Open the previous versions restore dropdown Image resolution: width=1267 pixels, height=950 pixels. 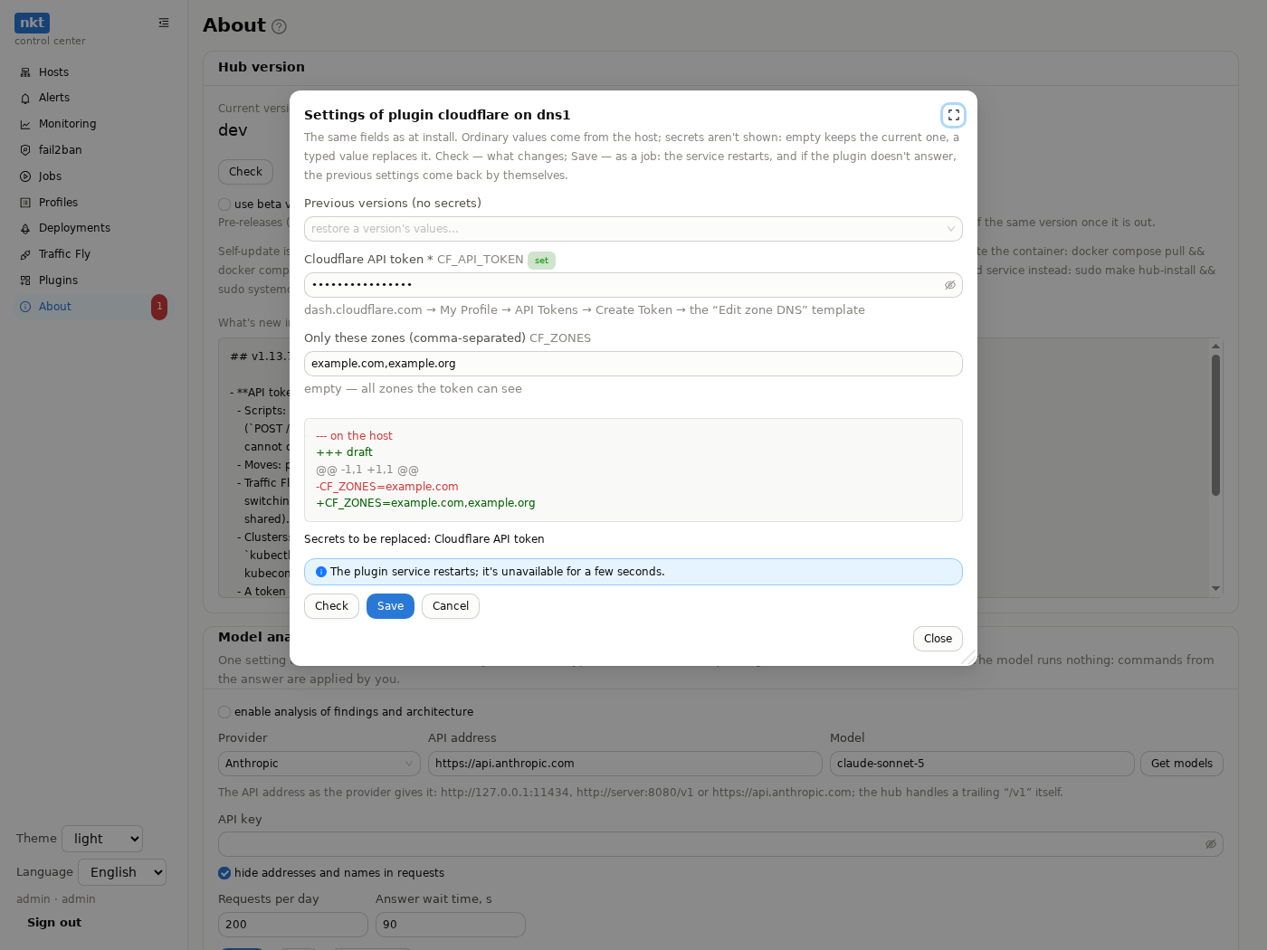point(633,229)
